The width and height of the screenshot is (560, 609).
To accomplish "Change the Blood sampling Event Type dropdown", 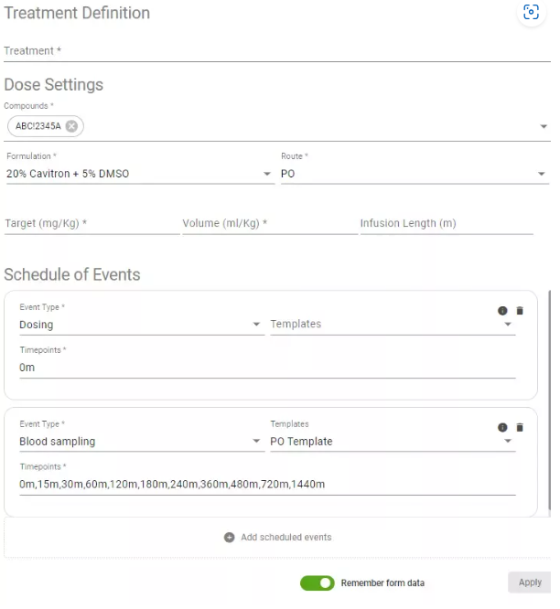I will tap(139, 442).
